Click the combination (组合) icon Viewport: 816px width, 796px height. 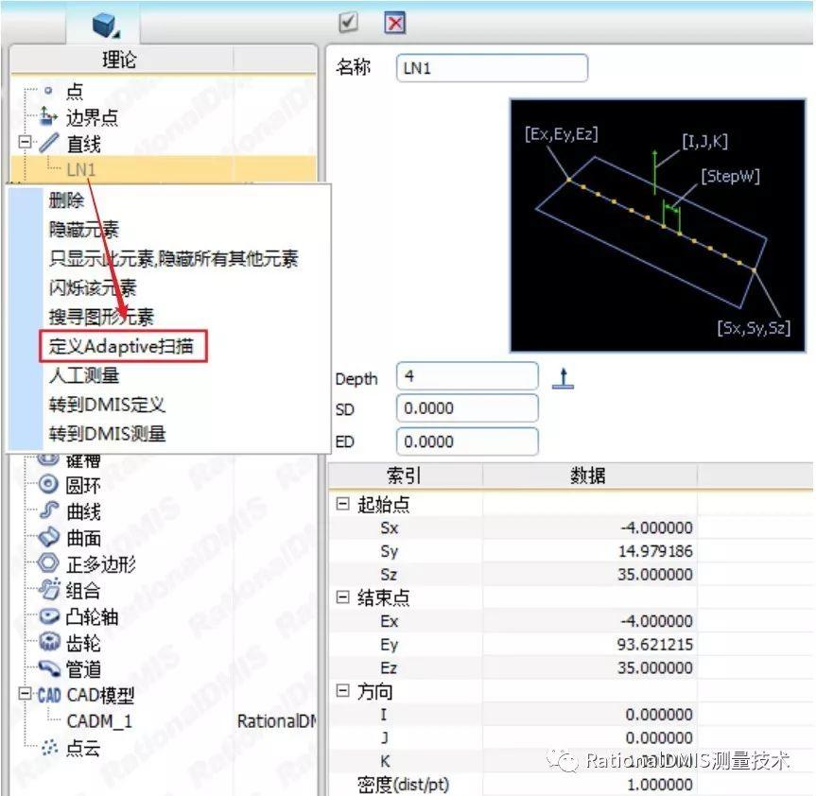pos(50,589)
